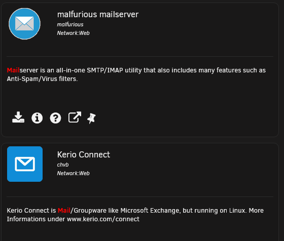The image size is (284, 241).
Task: Select author name chvb
Action: 63,165
